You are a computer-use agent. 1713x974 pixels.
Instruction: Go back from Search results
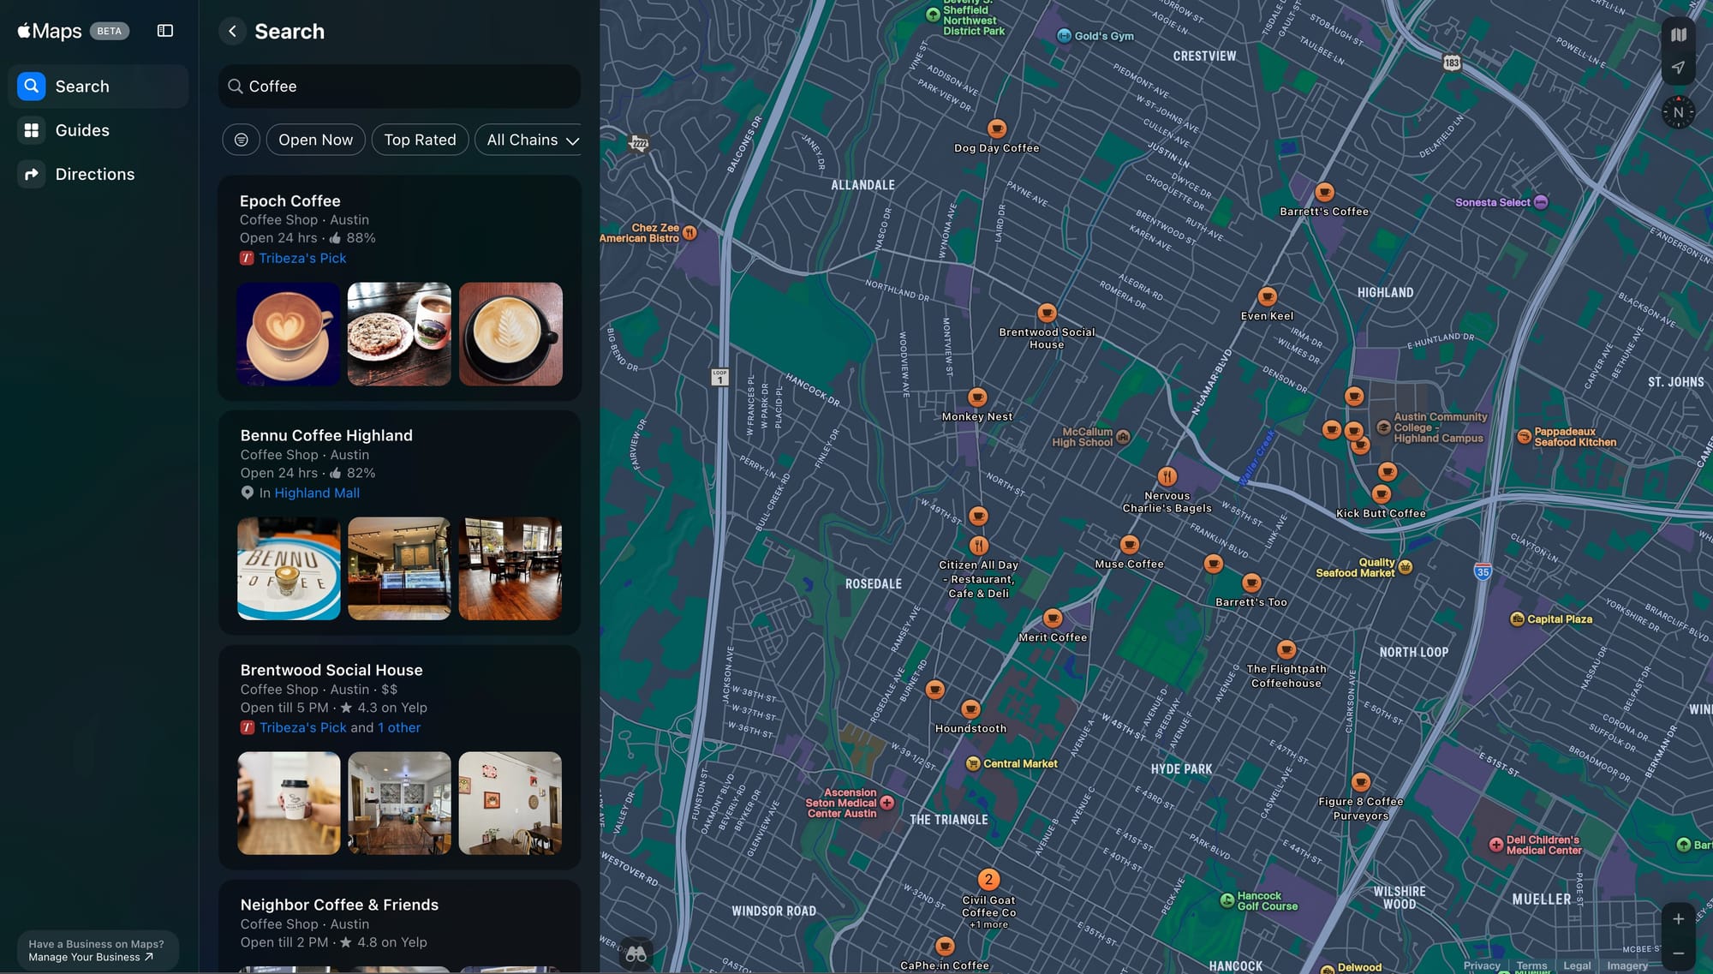pyautogui.click(x=232, y=32)
